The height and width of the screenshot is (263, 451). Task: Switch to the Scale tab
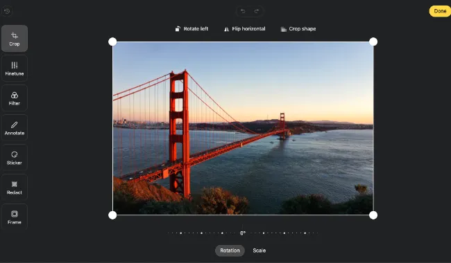pos(259,251)
